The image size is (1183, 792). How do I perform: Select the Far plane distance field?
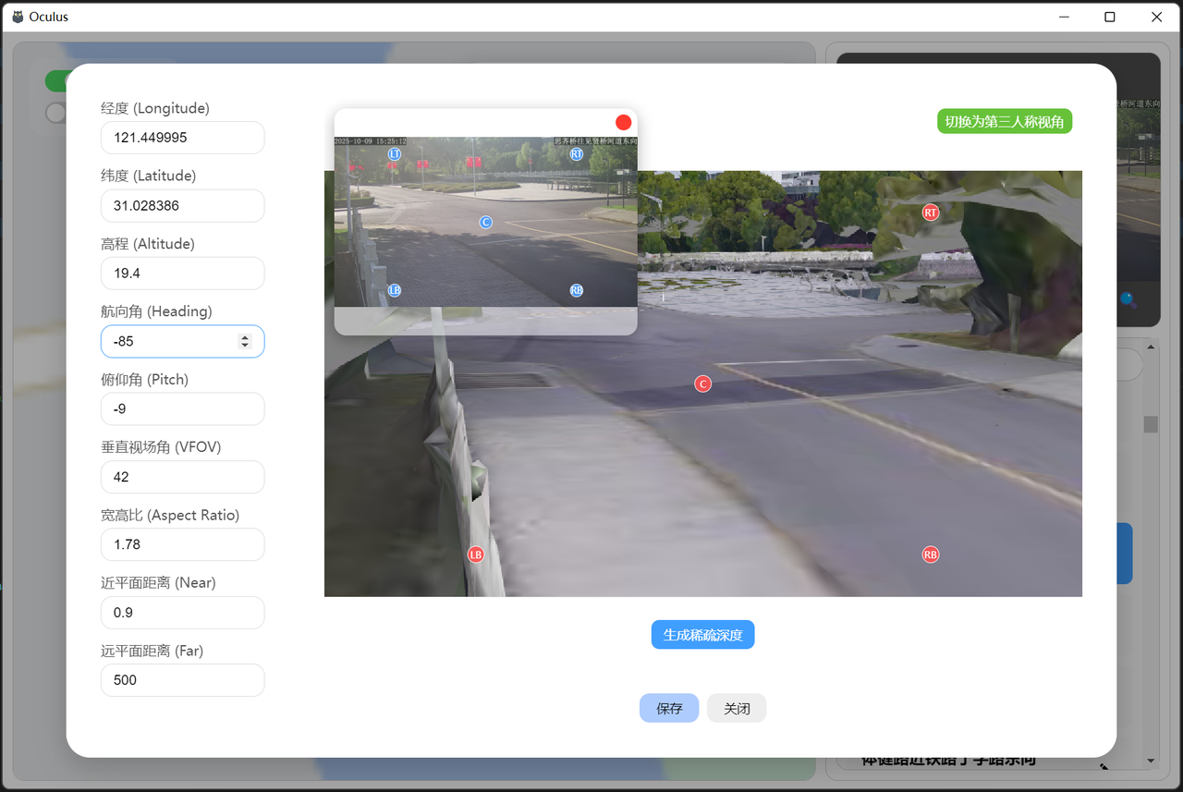182,680
